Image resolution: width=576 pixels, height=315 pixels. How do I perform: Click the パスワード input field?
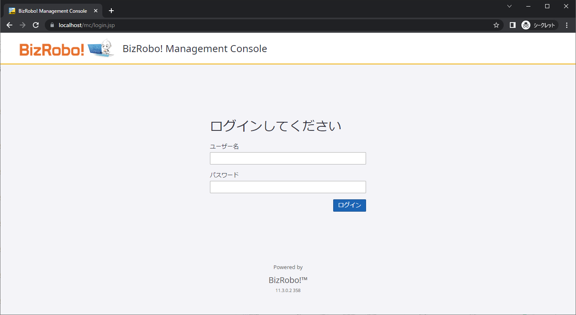288,187
